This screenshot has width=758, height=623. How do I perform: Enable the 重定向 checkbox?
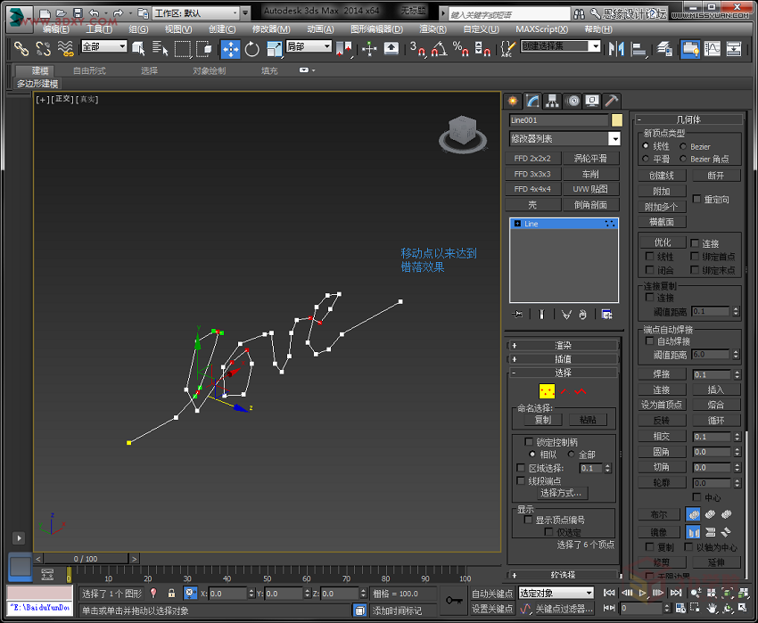tap(696, 199)
